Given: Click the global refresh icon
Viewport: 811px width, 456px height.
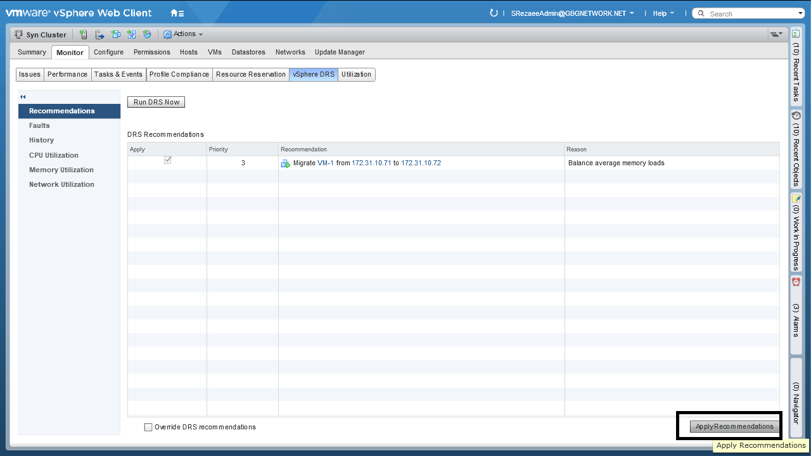Looking at the screenshot, I should (x=494, y=13).
